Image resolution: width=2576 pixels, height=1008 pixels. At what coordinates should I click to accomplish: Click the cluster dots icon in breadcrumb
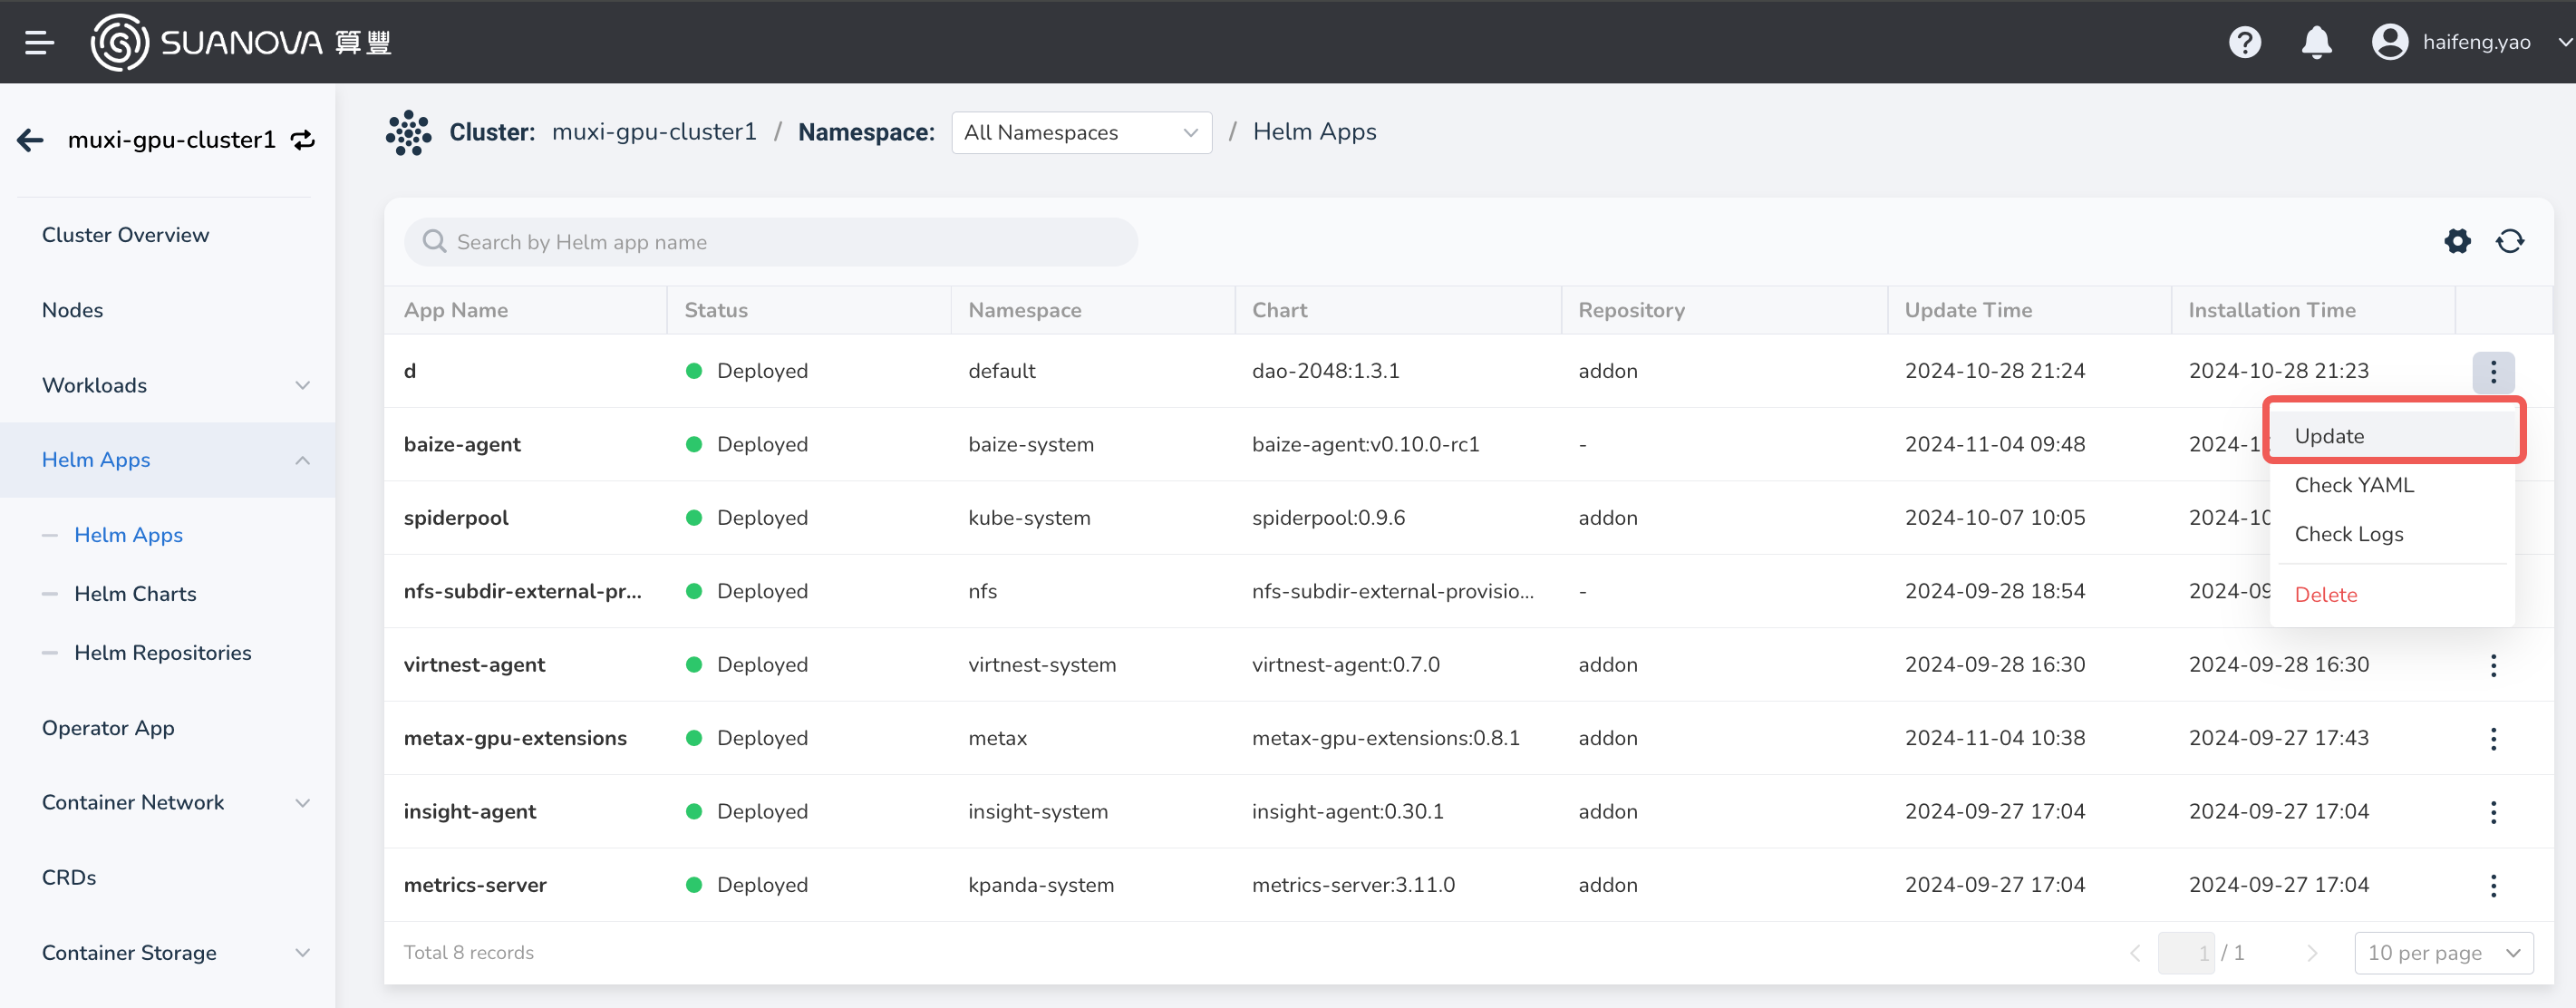[408, 132]
